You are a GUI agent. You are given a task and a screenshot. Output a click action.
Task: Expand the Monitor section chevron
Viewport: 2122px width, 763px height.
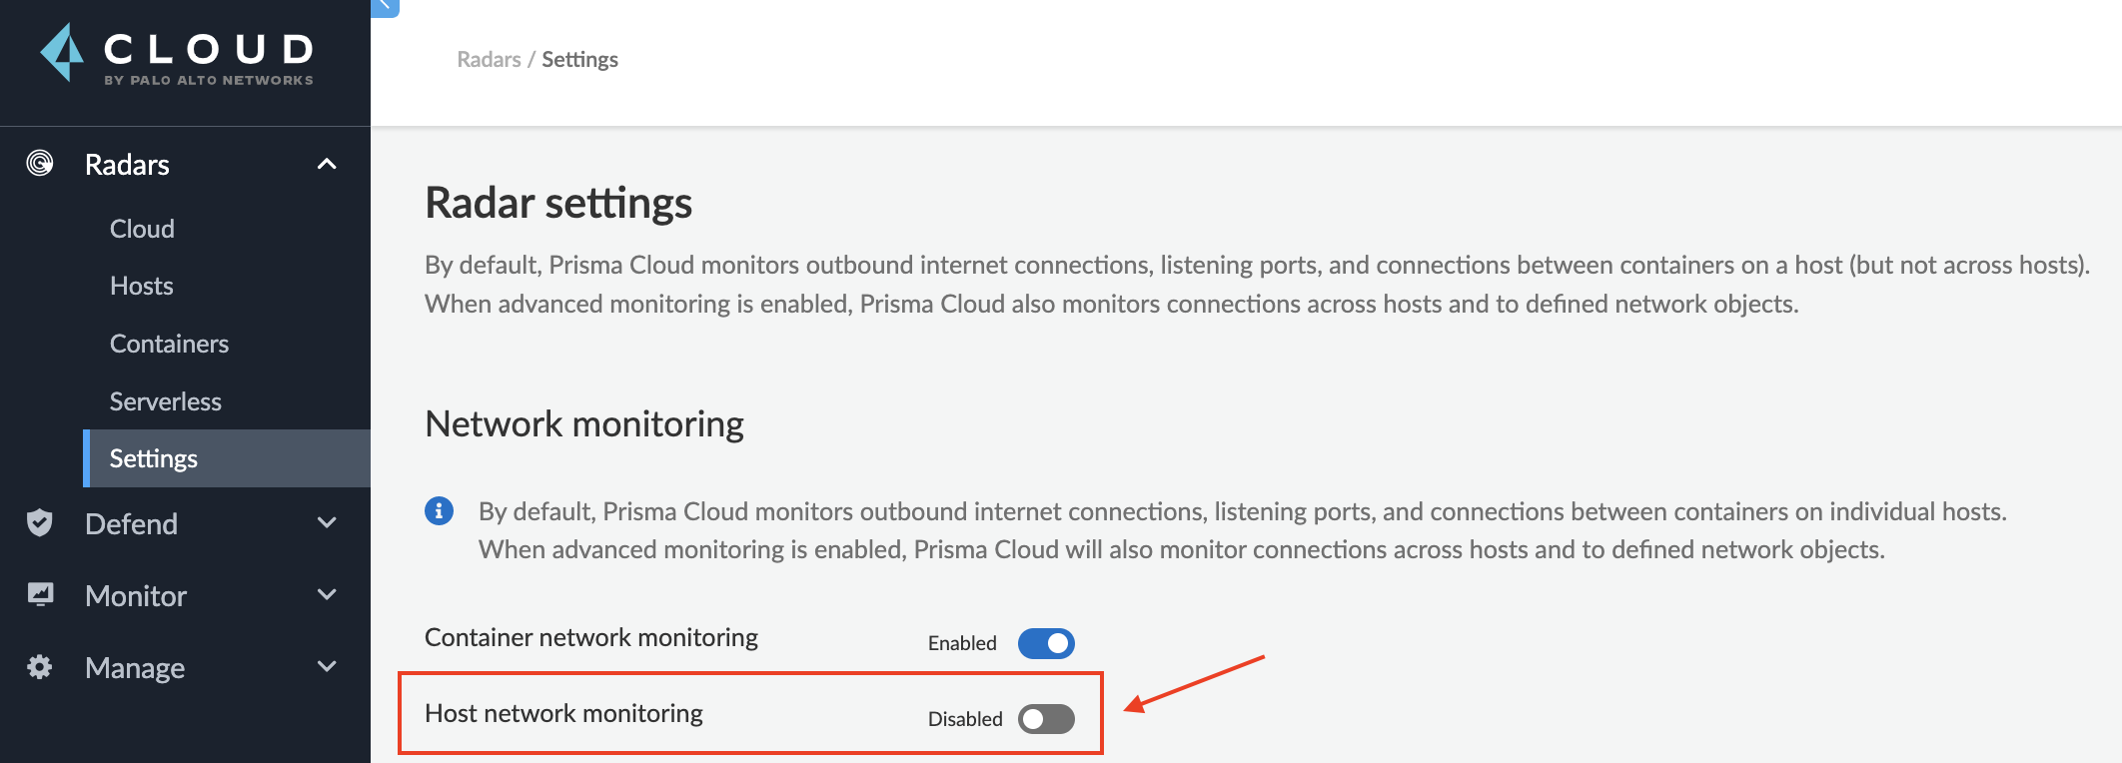327,594
